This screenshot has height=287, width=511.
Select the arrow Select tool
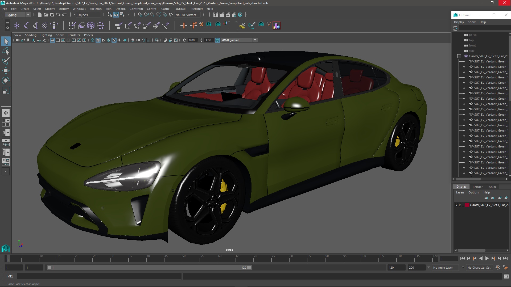tap(6, 41)
